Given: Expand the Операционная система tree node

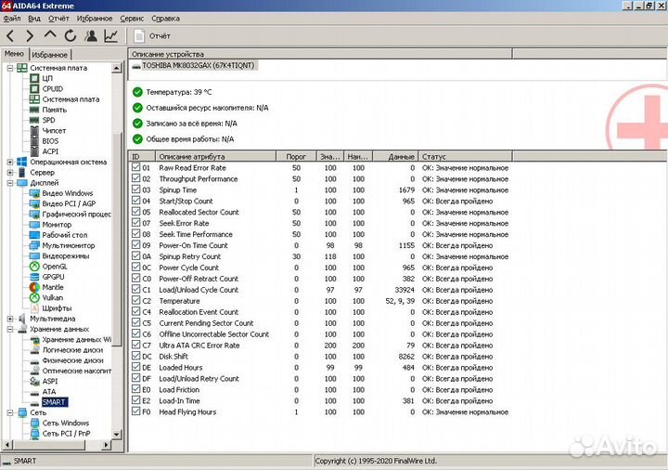Looking at the screenshot, I should (10, 162).
